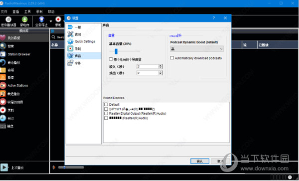299x181 pixels.
Task: Select the network category with the crossed tools icon
Action: (84, 34)
